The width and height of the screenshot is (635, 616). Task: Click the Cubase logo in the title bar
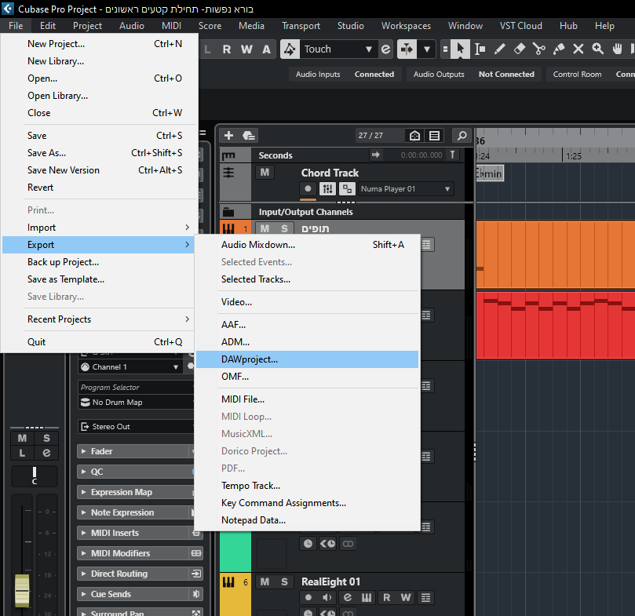[x=8, y=9]
